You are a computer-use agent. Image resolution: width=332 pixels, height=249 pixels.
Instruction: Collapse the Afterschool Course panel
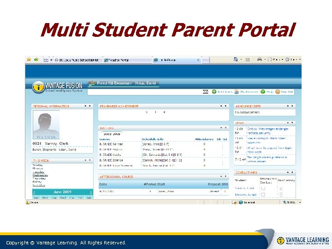click(x=221, y=176)
